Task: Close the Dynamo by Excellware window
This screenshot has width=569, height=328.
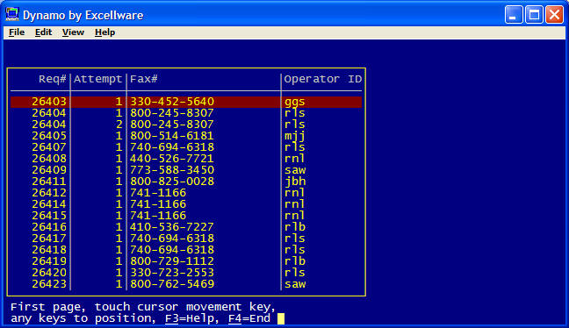Action: pyautogui.click(x=554, y=15)
